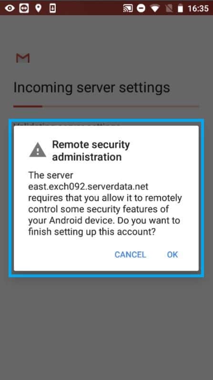Tap the battery icon in status bar

[180, 9]
